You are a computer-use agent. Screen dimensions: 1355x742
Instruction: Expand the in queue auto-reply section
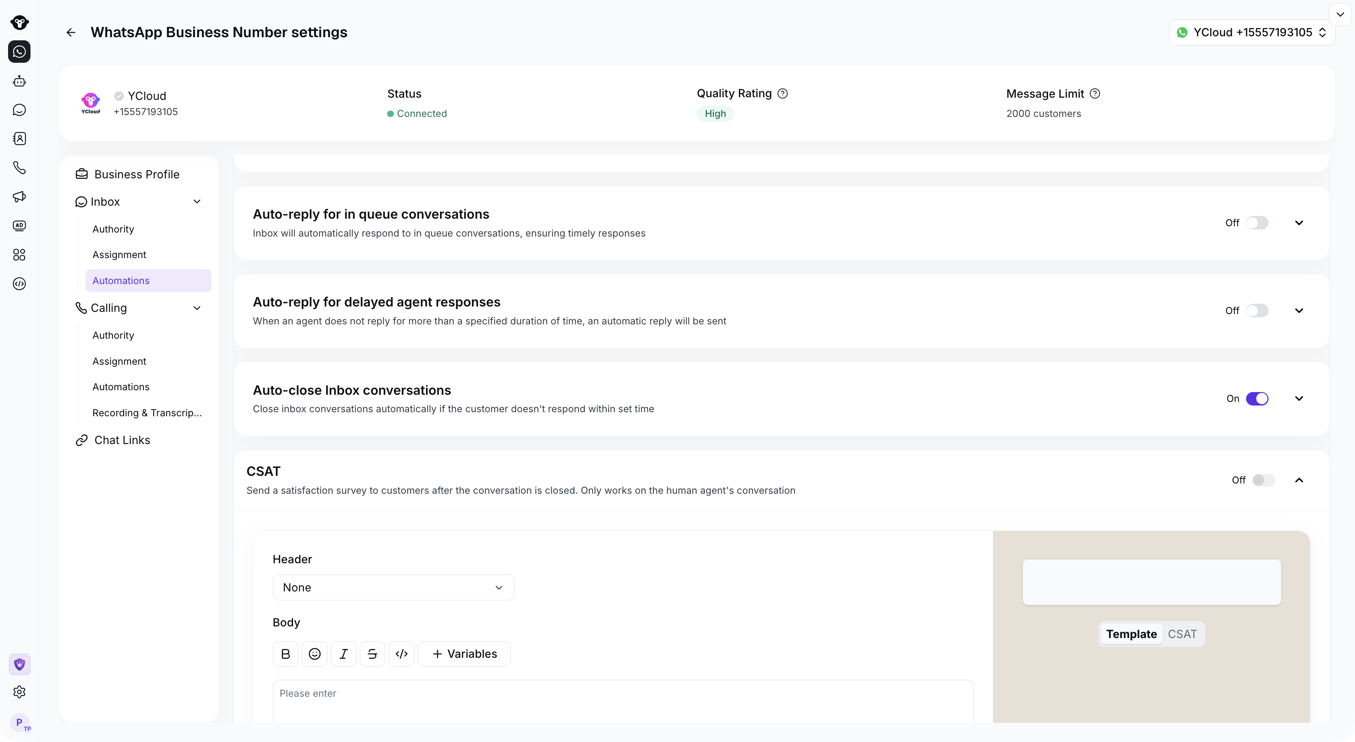click(1299, 223)
